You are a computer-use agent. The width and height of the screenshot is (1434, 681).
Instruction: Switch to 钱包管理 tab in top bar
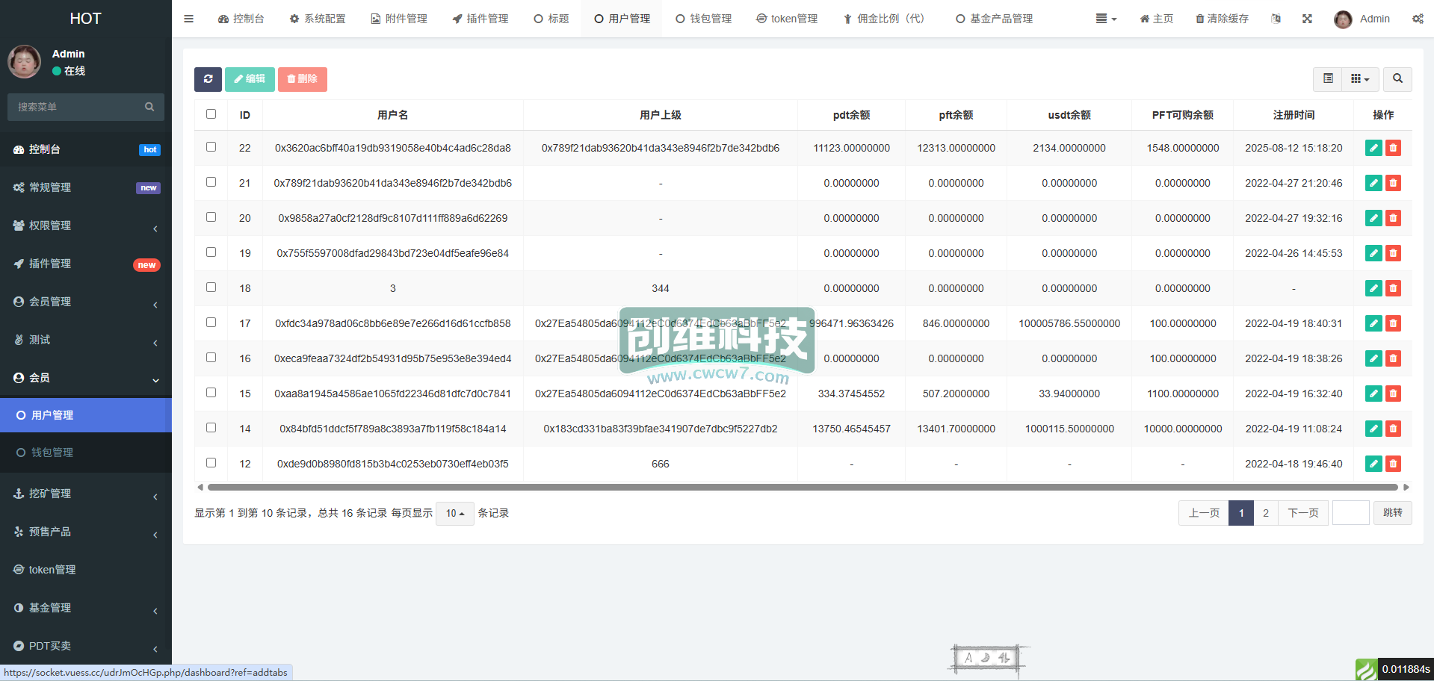coord(703,19)
